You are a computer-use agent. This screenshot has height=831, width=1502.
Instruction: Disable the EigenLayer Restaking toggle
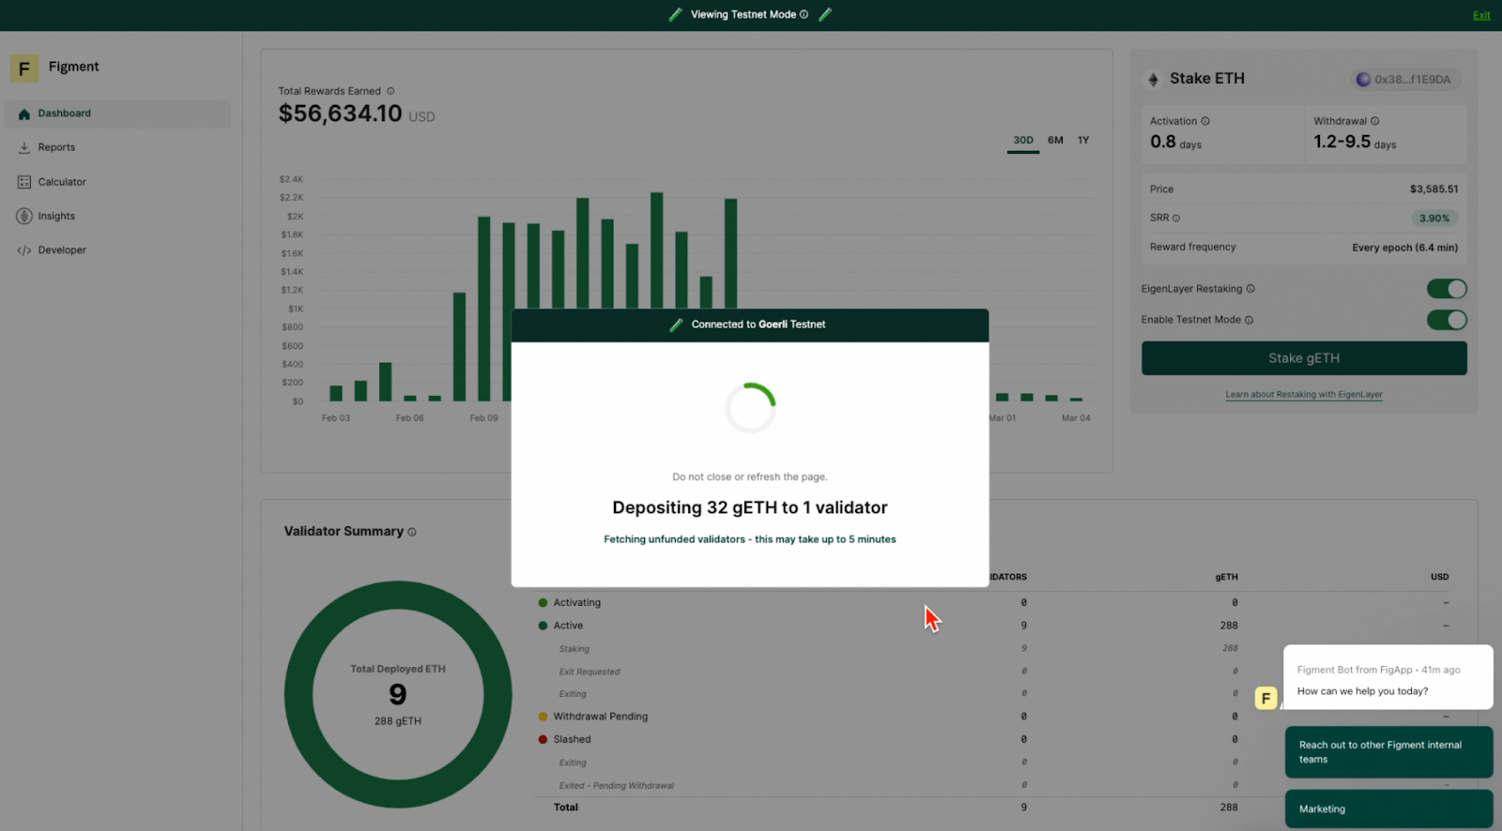pos(1446,289)
